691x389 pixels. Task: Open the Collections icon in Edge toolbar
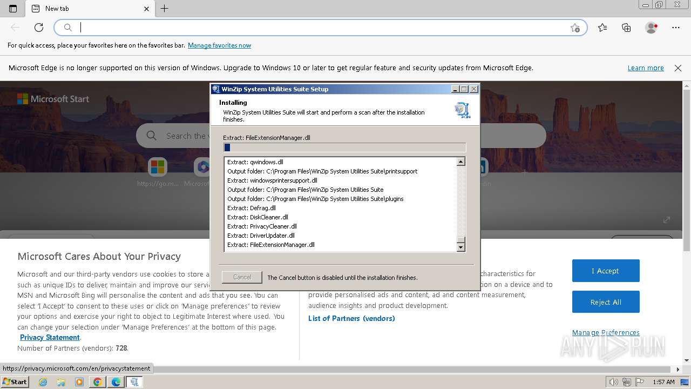(626, 28)
